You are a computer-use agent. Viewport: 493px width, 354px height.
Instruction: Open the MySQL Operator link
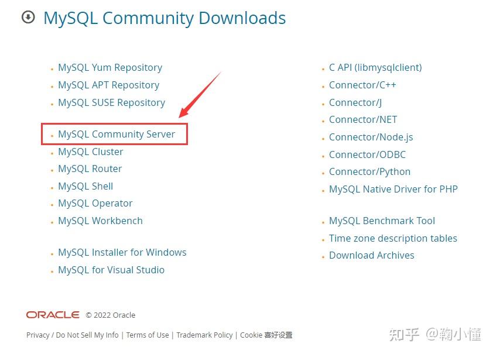(95, 204)
